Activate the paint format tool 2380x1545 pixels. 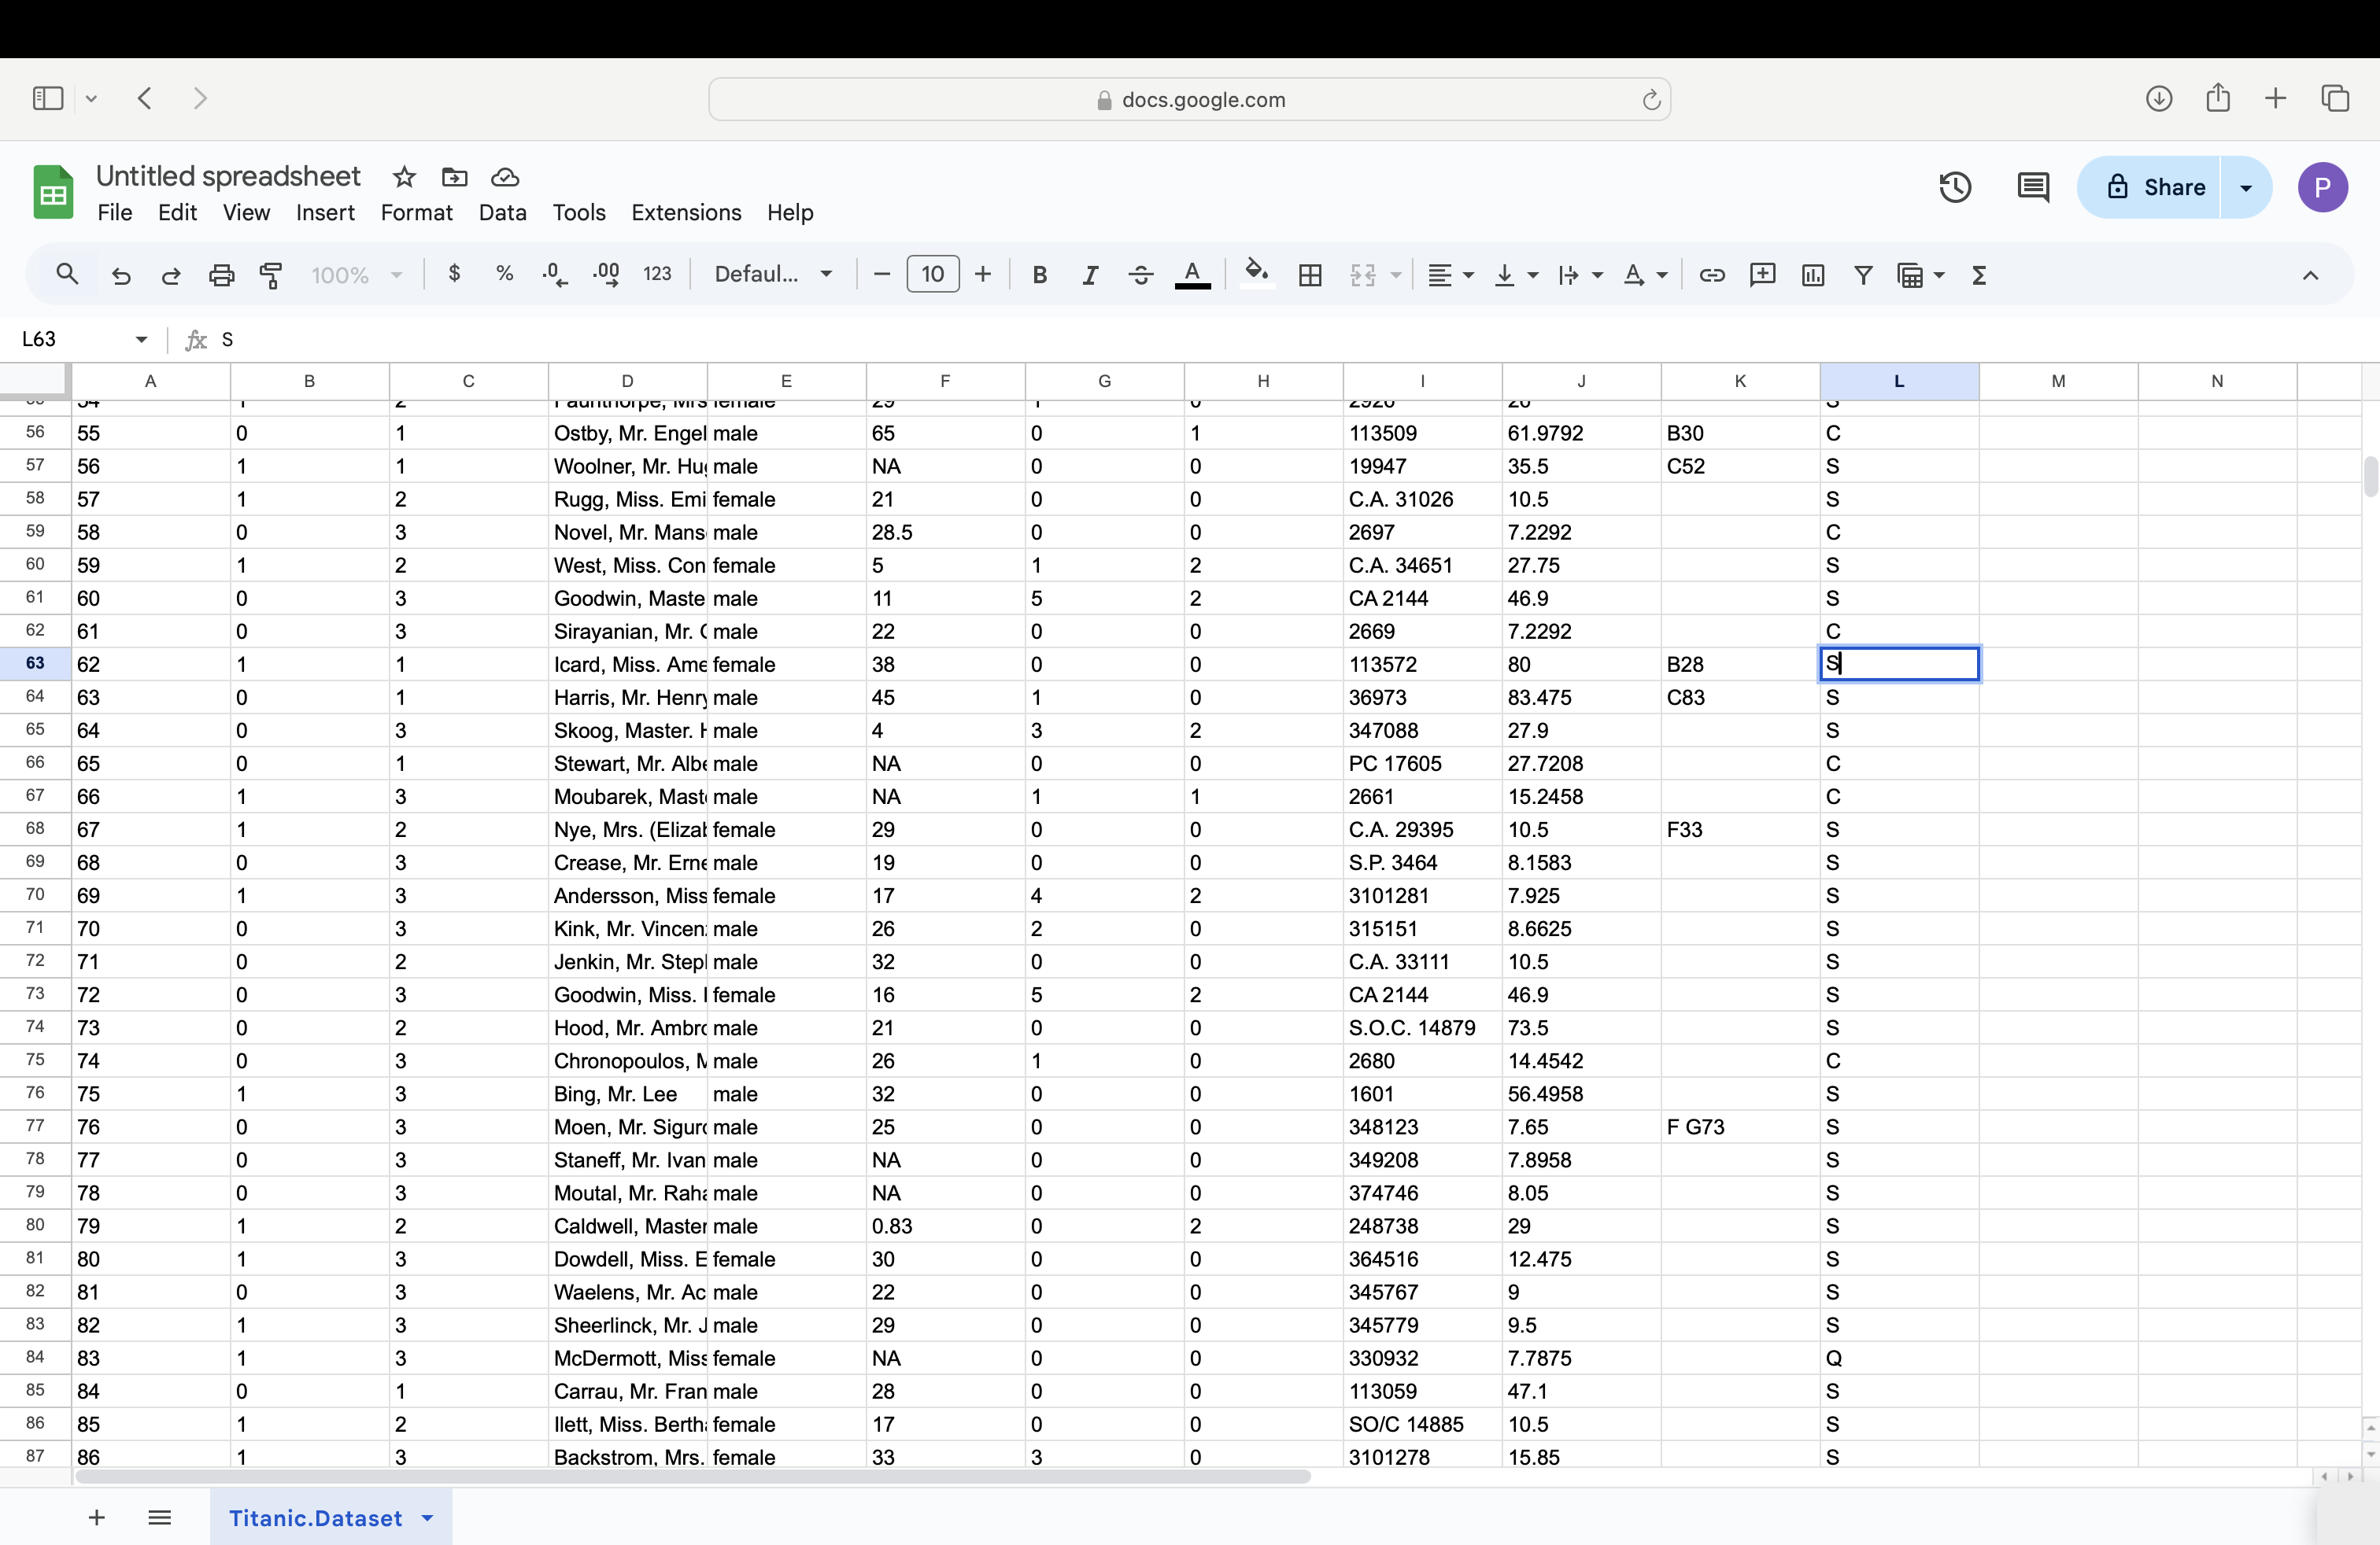271,275
